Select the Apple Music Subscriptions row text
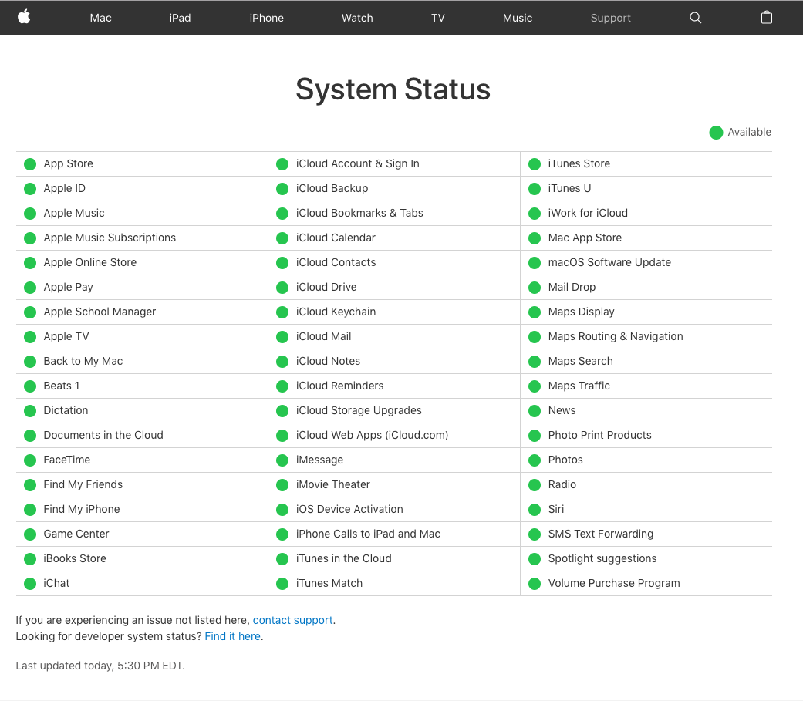Screen dimensions: 803x701 click(110, 238)
